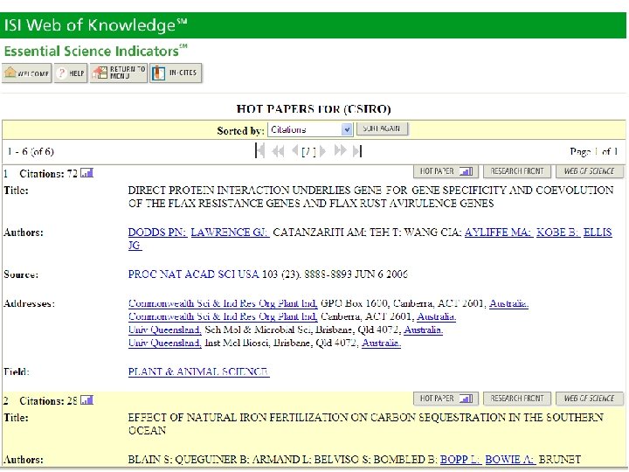The height and width of the screenshot is (472, 629).
Task: Click the ISI Web of Knowledge banner
Action: pyautogui.click(x=313, y=25)
